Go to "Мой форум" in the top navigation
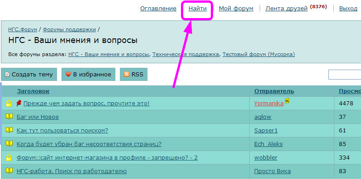This screenshot has width=361, height=179. 236,9
